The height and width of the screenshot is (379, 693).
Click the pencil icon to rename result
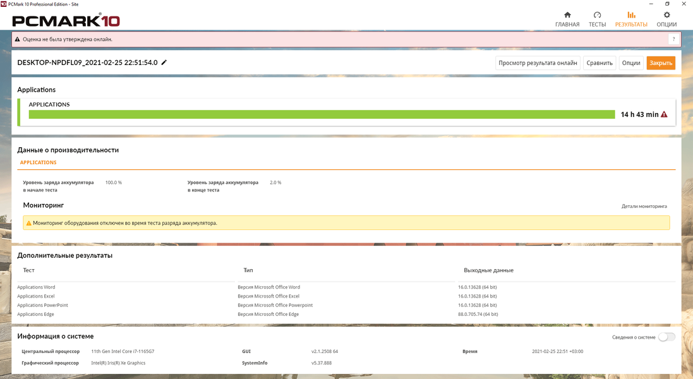coord(164,63)
